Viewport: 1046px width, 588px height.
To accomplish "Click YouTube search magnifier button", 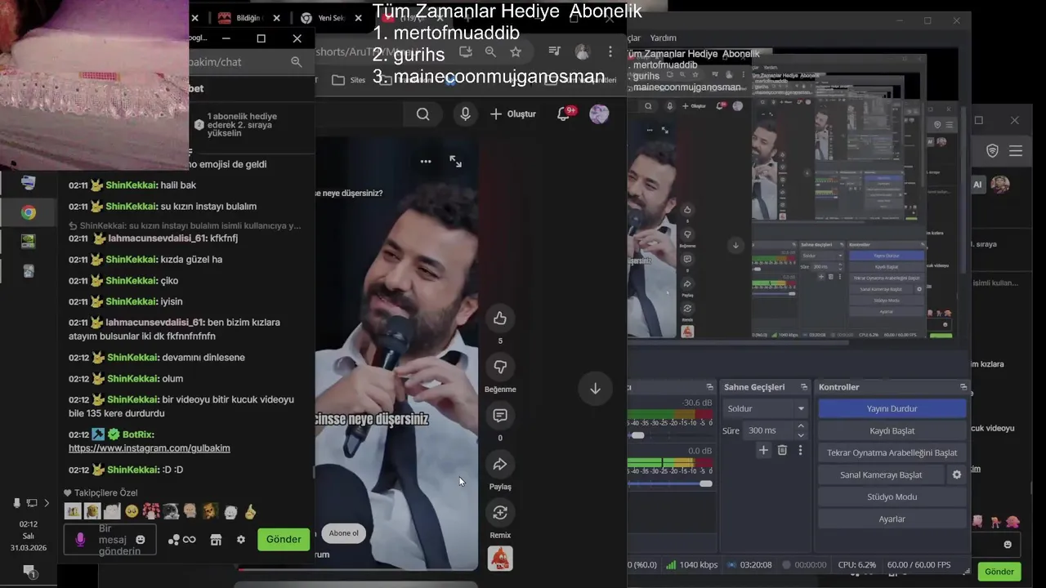I will (x=422, y=114).
